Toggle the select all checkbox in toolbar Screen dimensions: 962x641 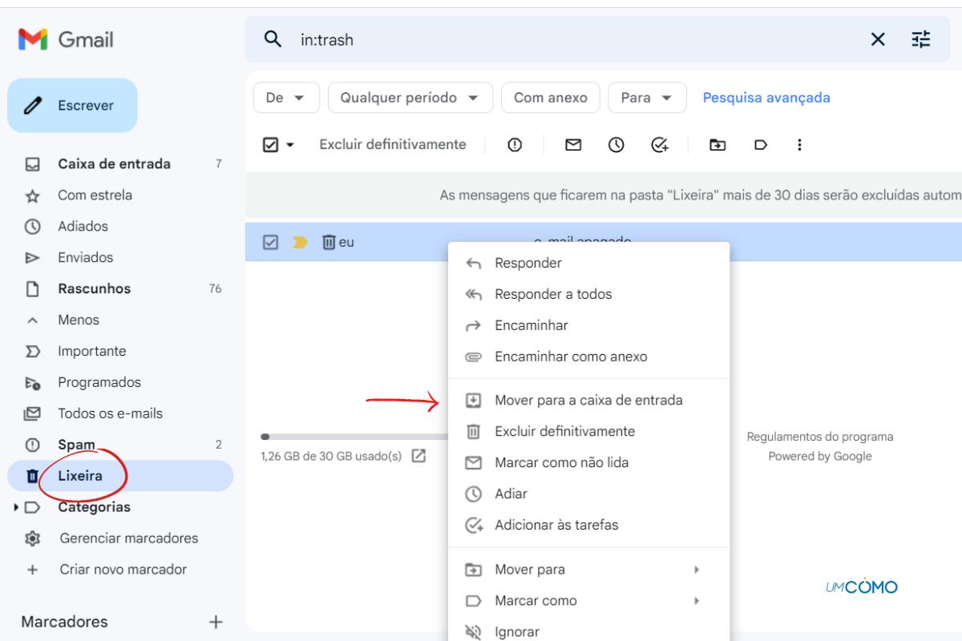click(x=270, y=145)
